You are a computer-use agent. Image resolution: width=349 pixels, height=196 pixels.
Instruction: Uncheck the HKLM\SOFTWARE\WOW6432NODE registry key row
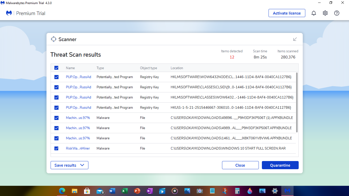coord(56,77)
